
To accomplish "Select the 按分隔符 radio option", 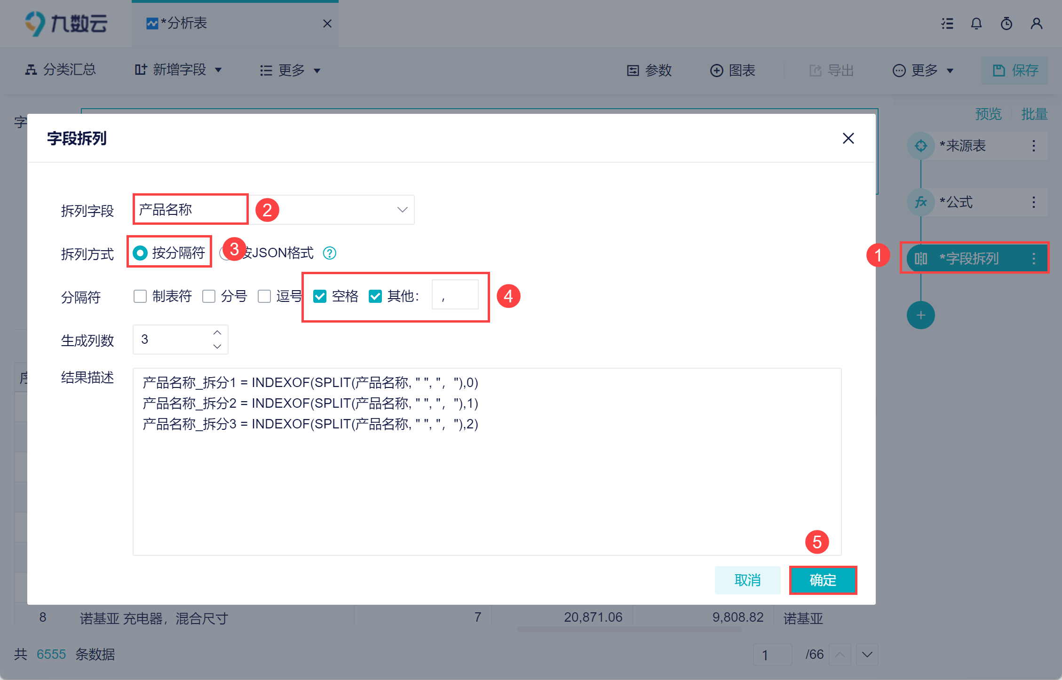I will coord(140,253).
